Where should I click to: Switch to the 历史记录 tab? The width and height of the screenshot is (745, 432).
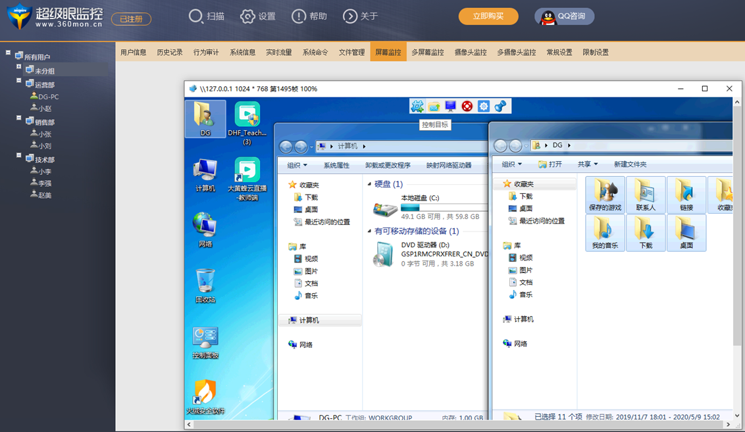170,52
